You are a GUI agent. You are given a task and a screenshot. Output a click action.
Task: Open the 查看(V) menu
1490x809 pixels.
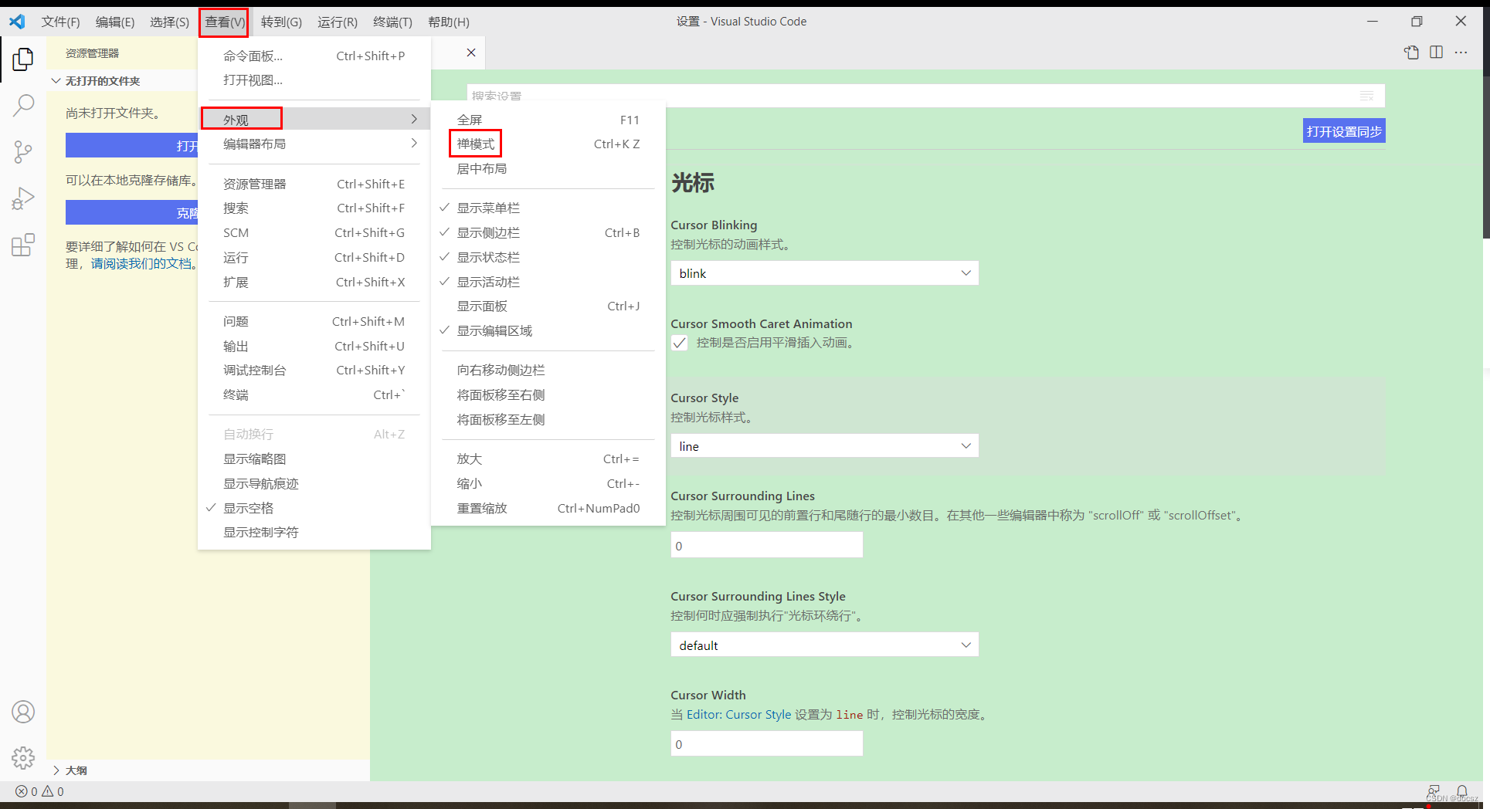click(224, 22)
